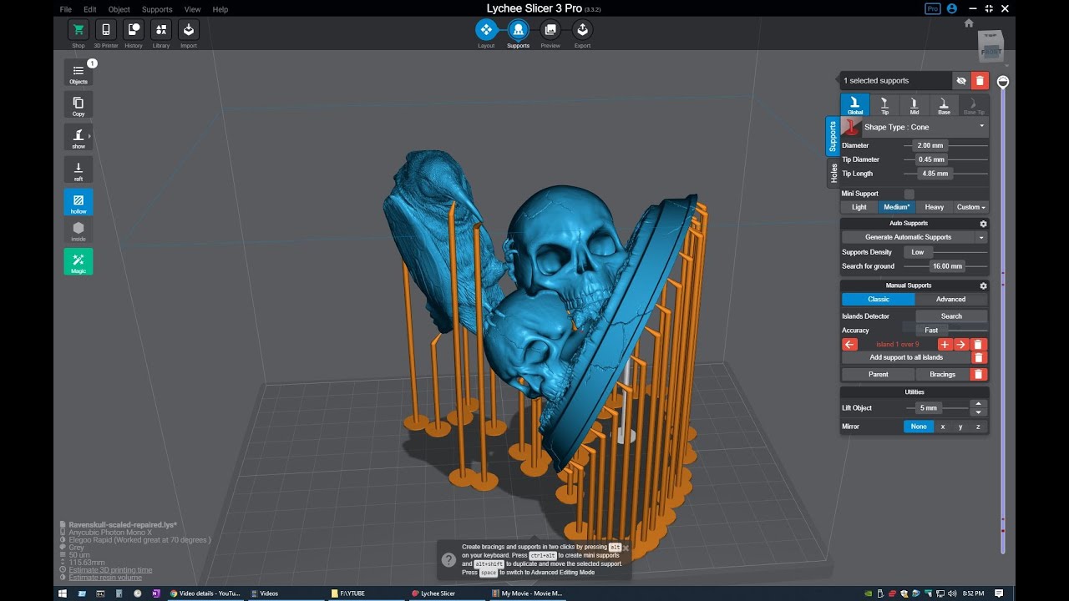Click trash icon next to Bracings

click(979, 374)
